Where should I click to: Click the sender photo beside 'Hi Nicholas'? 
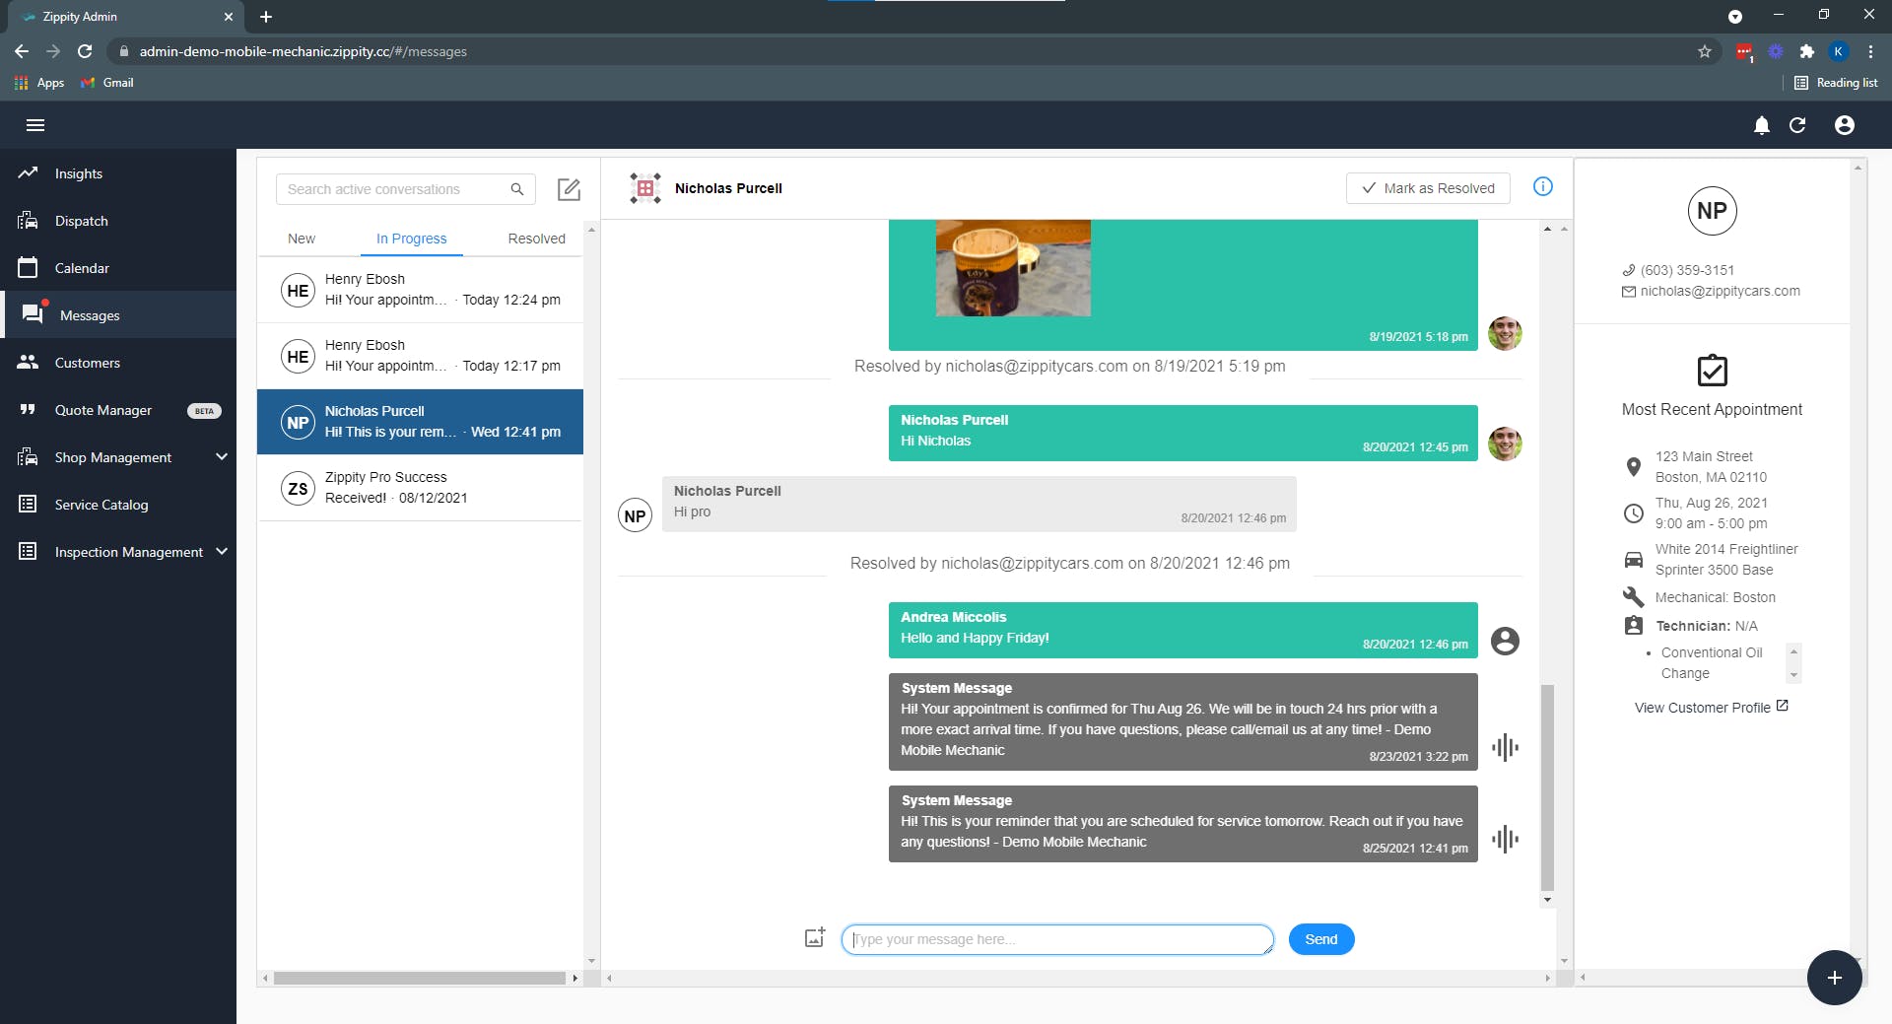tap(1505, 444)
